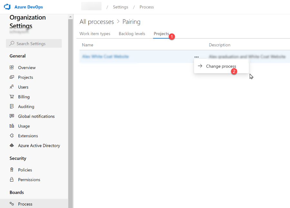Focus the Search Settings field
Viewport: 290px width, 208px height.
click(x=34, y=43)
